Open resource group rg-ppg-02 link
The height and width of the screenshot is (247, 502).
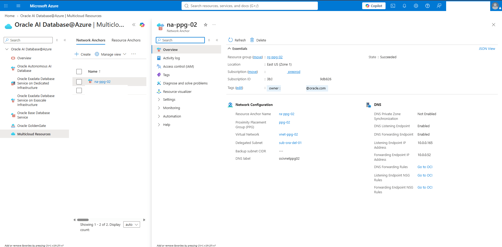[x=275, y=57]
